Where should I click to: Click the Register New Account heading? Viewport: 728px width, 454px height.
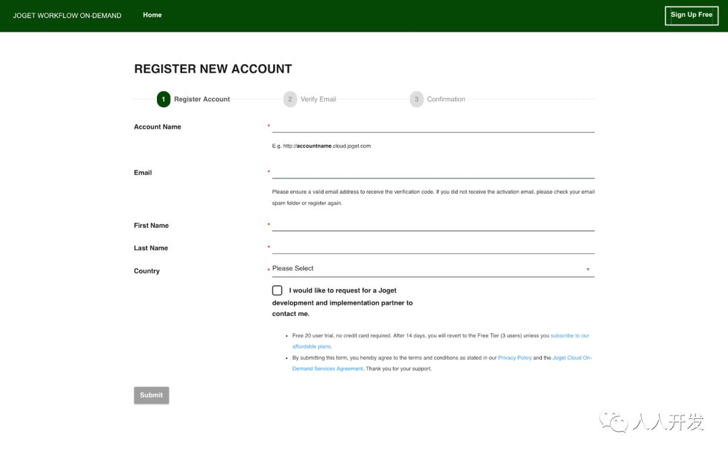(213, 69)
